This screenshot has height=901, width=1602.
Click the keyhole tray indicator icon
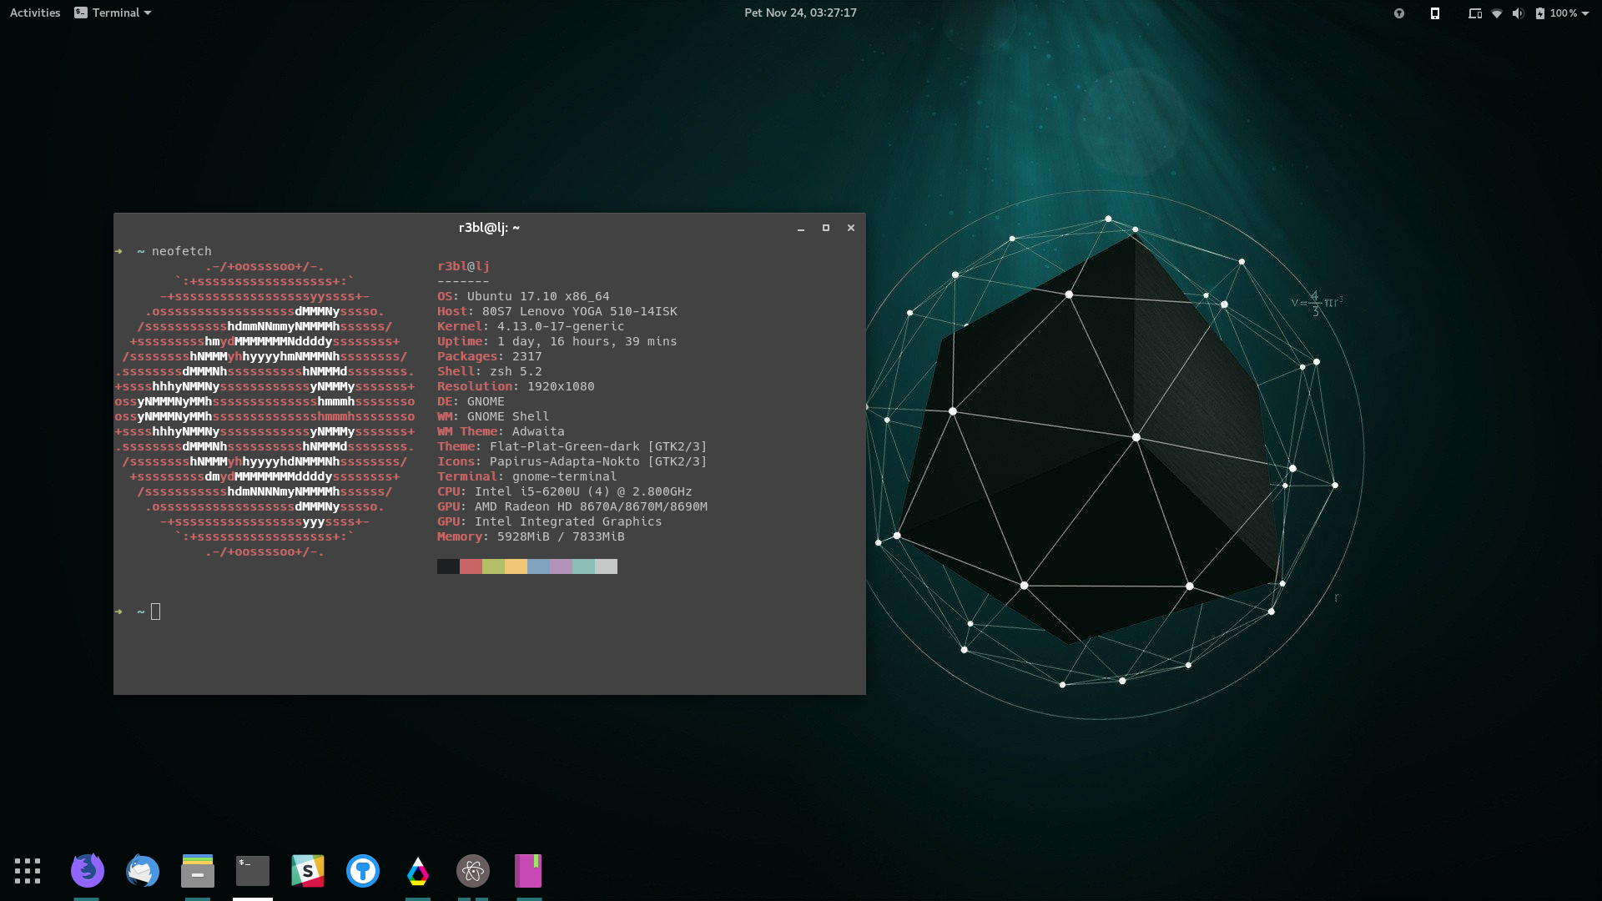(1399, 13)
